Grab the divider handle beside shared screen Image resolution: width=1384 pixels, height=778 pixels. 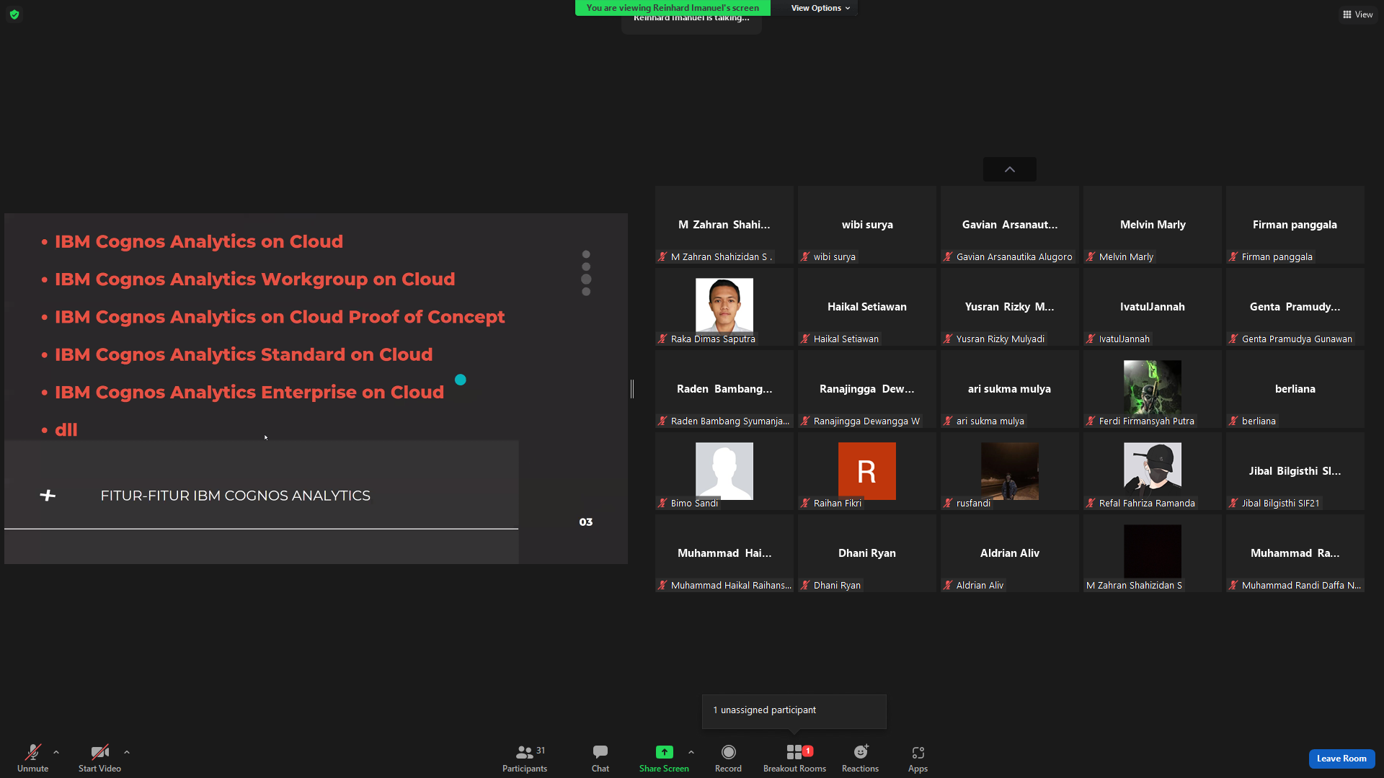coord(632,389)
